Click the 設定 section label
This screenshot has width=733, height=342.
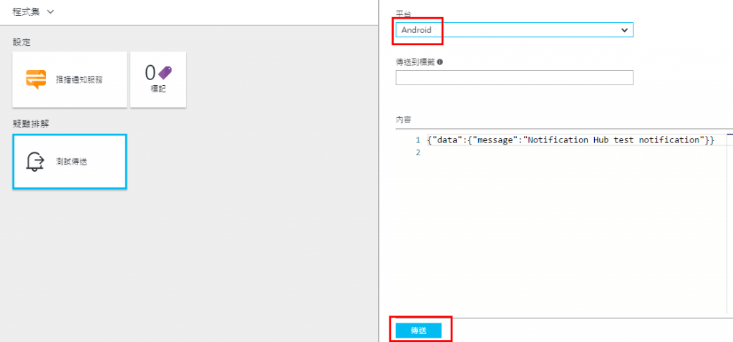coord(21,42)
